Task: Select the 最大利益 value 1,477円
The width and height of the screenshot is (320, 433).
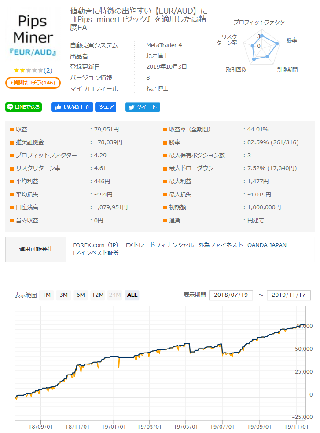Action: tap(258, 182)
